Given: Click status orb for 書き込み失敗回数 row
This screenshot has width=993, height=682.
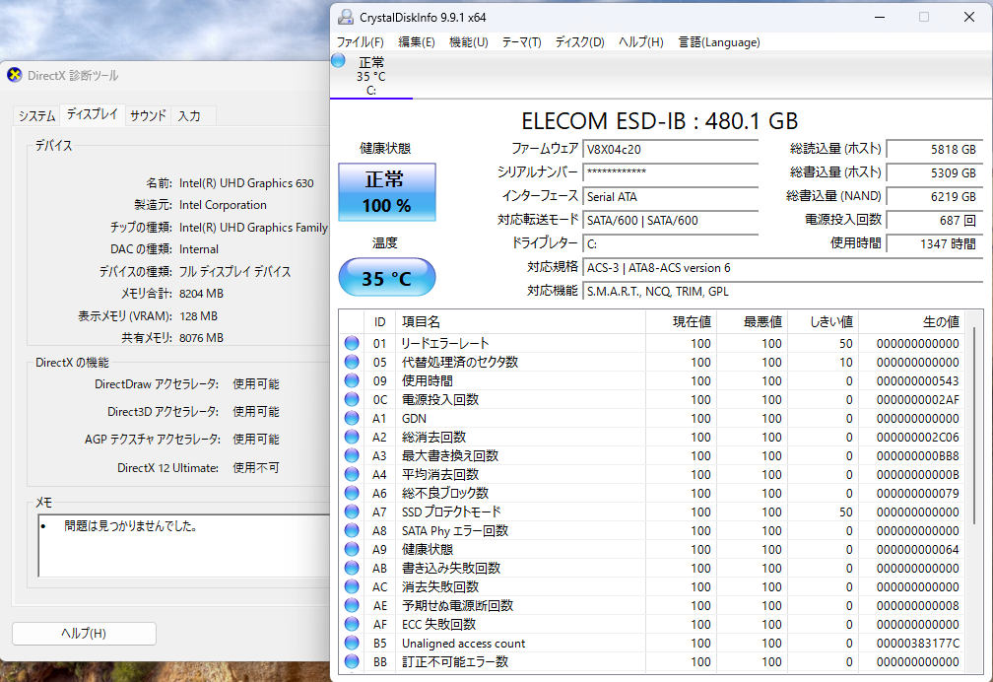Looking at the screenshot, I should (352, 568).
